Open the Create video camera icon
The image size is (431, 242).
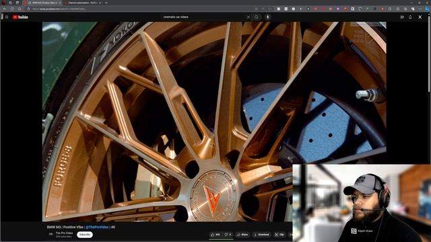click(402, 17)
